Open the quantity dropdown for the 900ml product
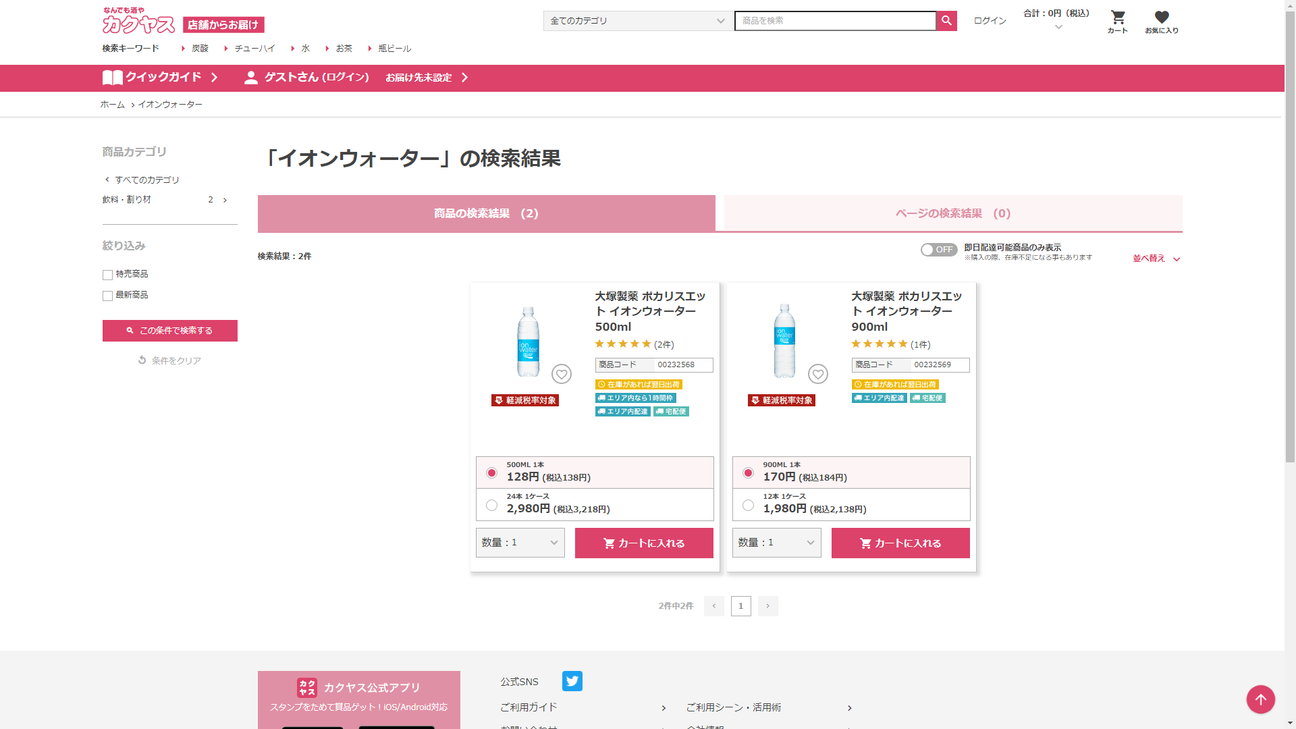This screenshot has width=1296, height=729. pyautogui.click(x=776, y=543)
